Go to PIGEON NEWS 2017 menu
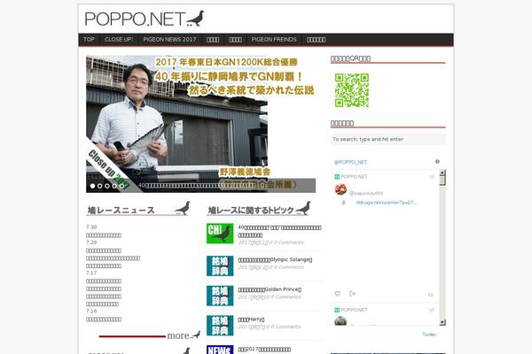The width and height of the screenshot is (532, 354). [x=168, y=40]
